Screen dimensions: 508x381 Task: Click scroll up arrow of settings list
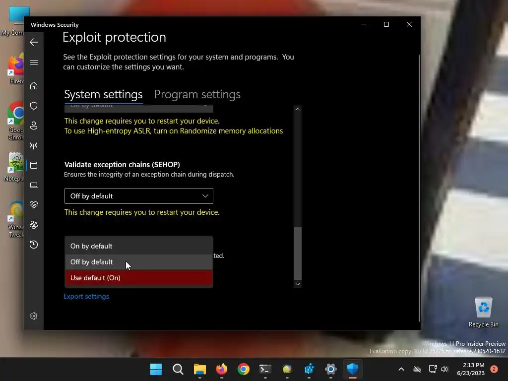[x=298, y=109]
